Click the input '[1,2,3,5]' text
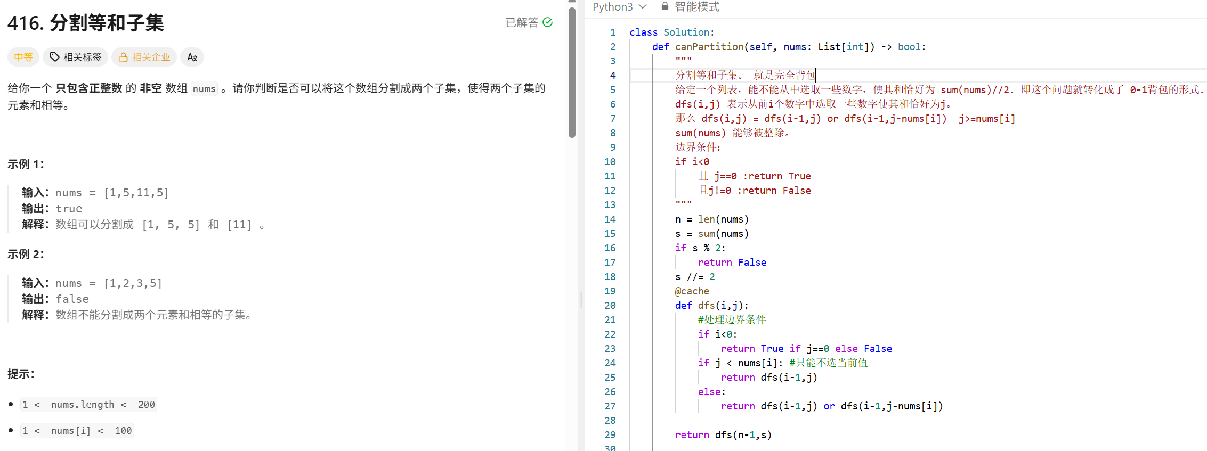The height and width of the screenshot is (451, 1207). (x=133, y=283)
